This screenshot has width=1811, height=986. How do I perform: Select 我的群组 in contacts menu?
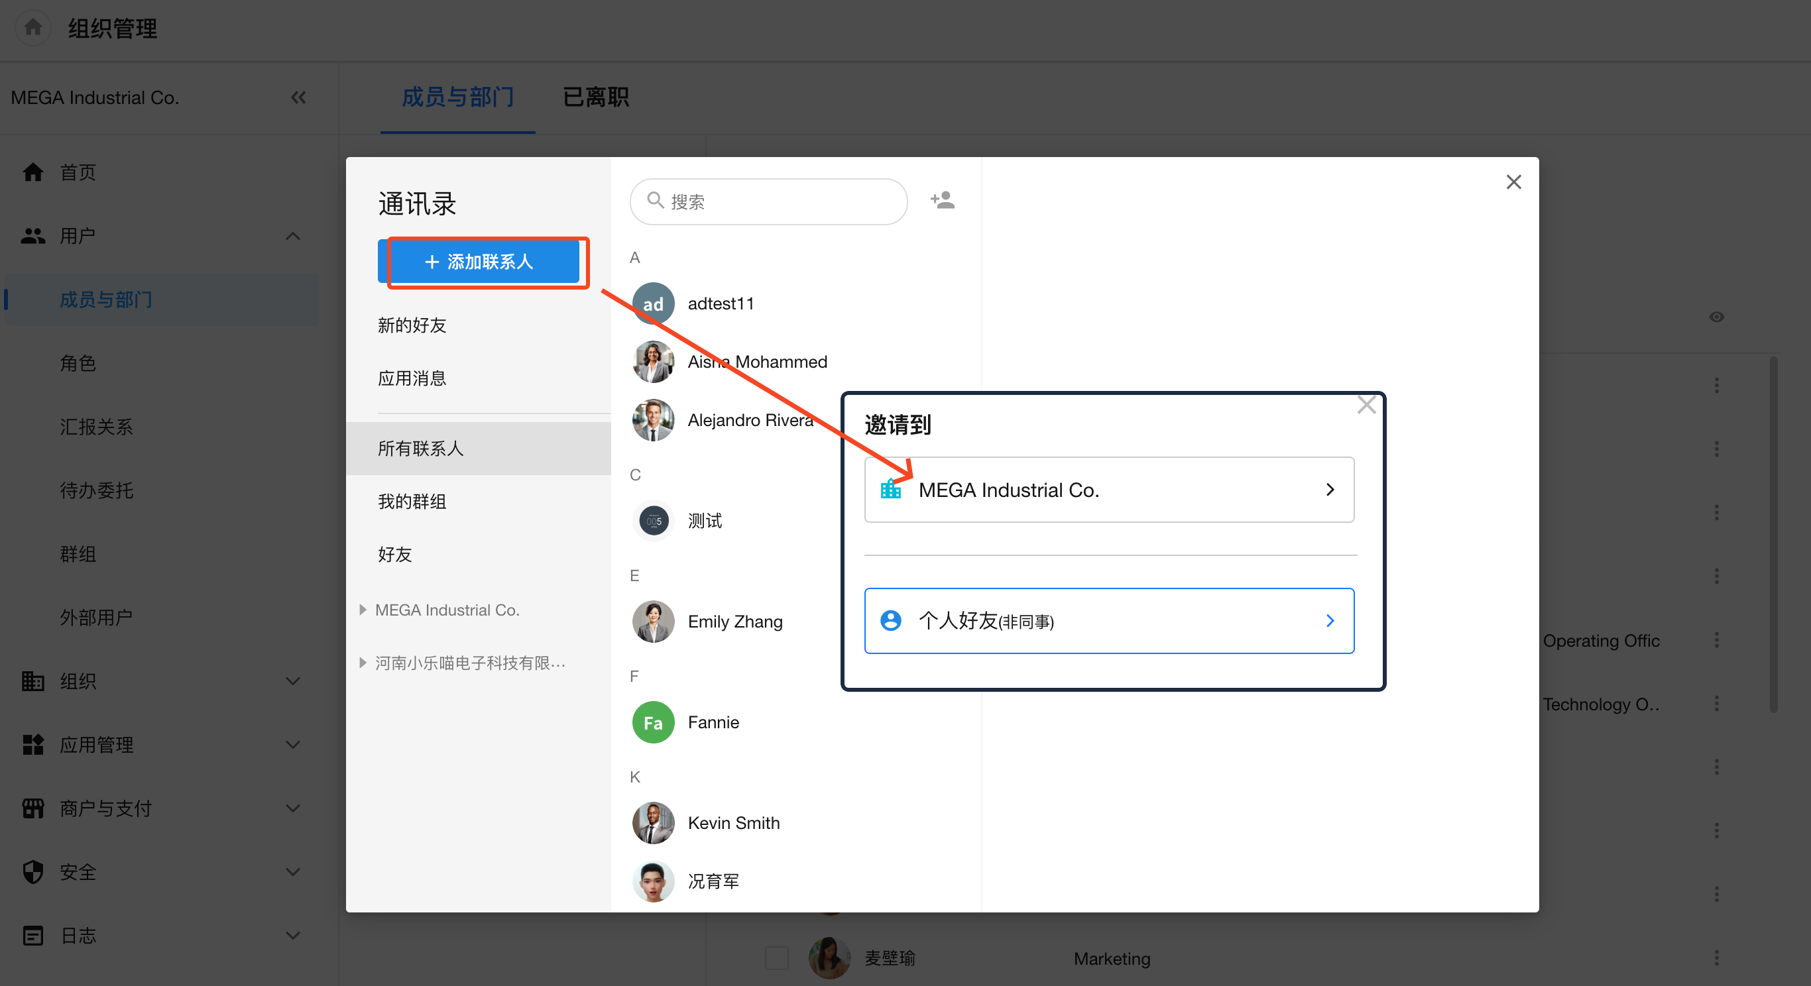click(x=412, y=501)
